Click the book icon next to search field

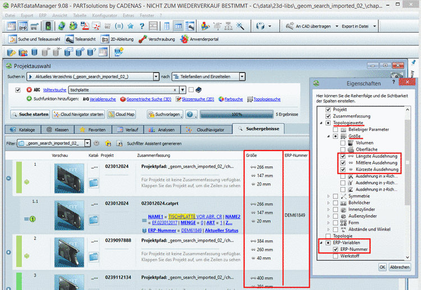point(198,90)
